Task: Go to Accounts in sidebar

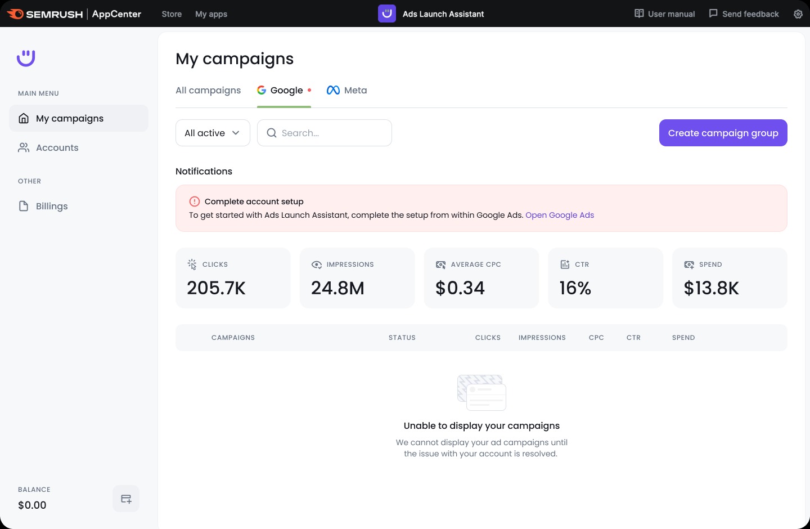Action: coord(79,147)
